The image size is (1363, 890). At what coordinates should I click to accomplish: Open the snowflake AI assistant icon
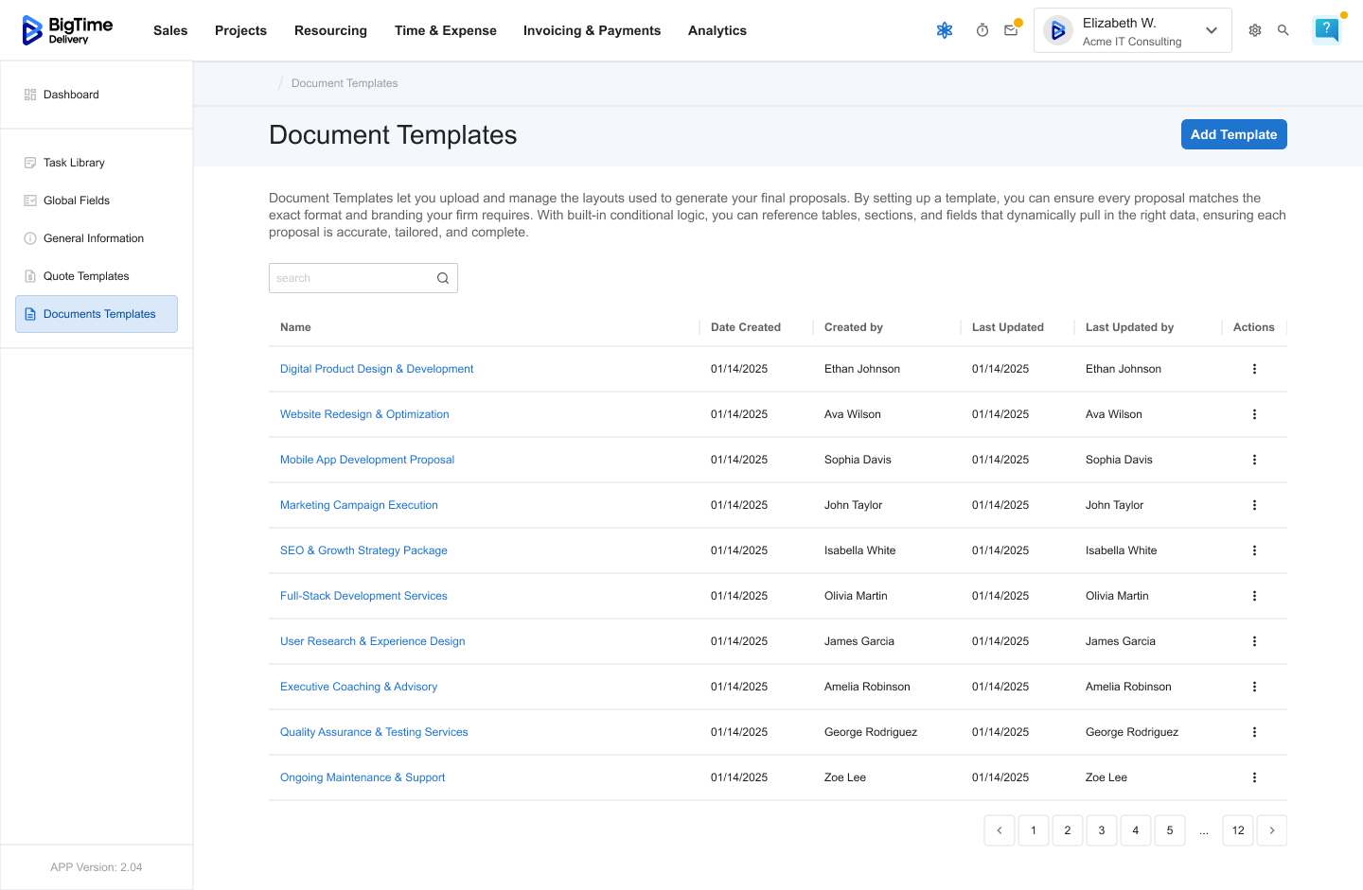944,30
